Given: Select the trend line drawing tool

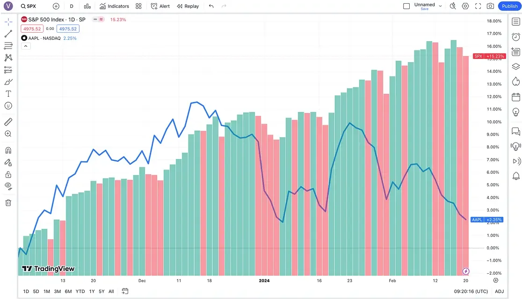Looking at the screenshot, I should click(8, 34).
